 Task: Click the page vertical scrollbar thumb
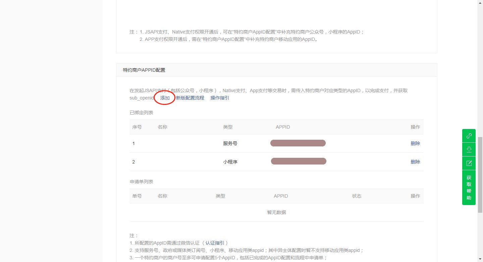coord(480,174)
